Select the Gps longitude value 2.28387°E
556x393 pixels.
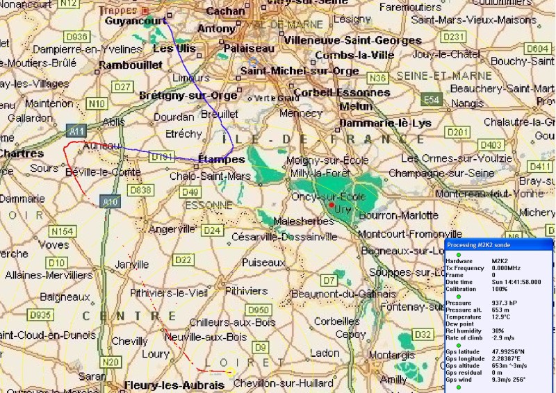pos(507,358)
